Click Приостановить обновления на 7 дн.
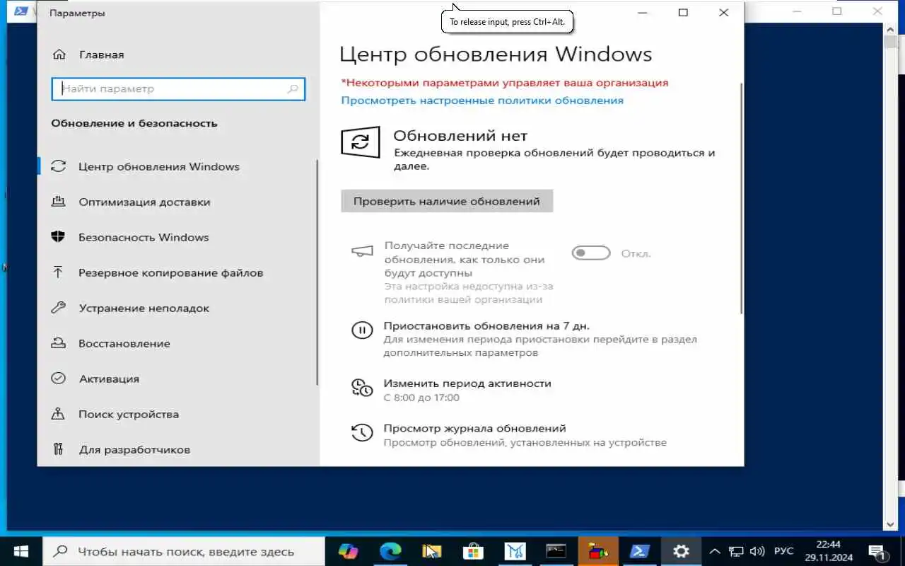 (x=486, y=326)
